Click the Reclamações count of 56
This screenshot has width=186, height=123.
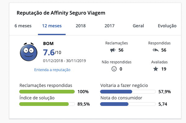(121, 50)
